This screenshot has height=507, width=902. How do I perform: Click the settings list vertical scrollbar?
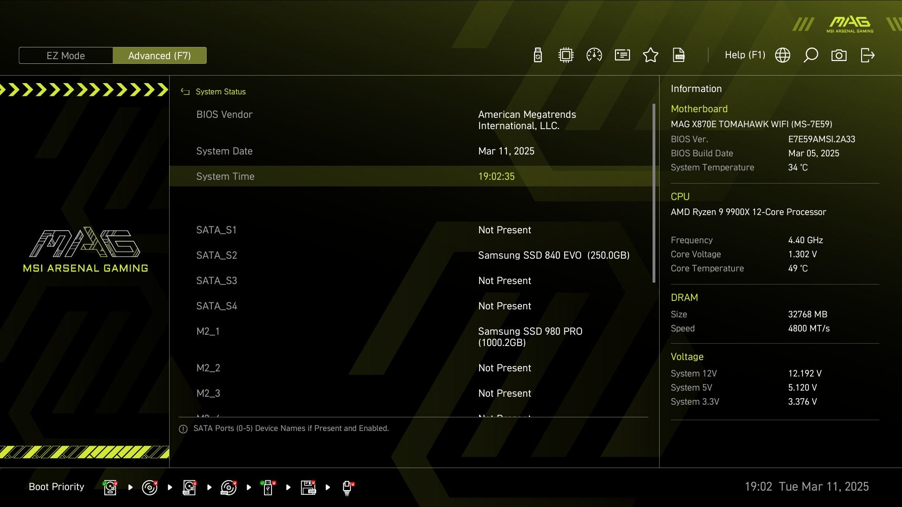point(654,193)
